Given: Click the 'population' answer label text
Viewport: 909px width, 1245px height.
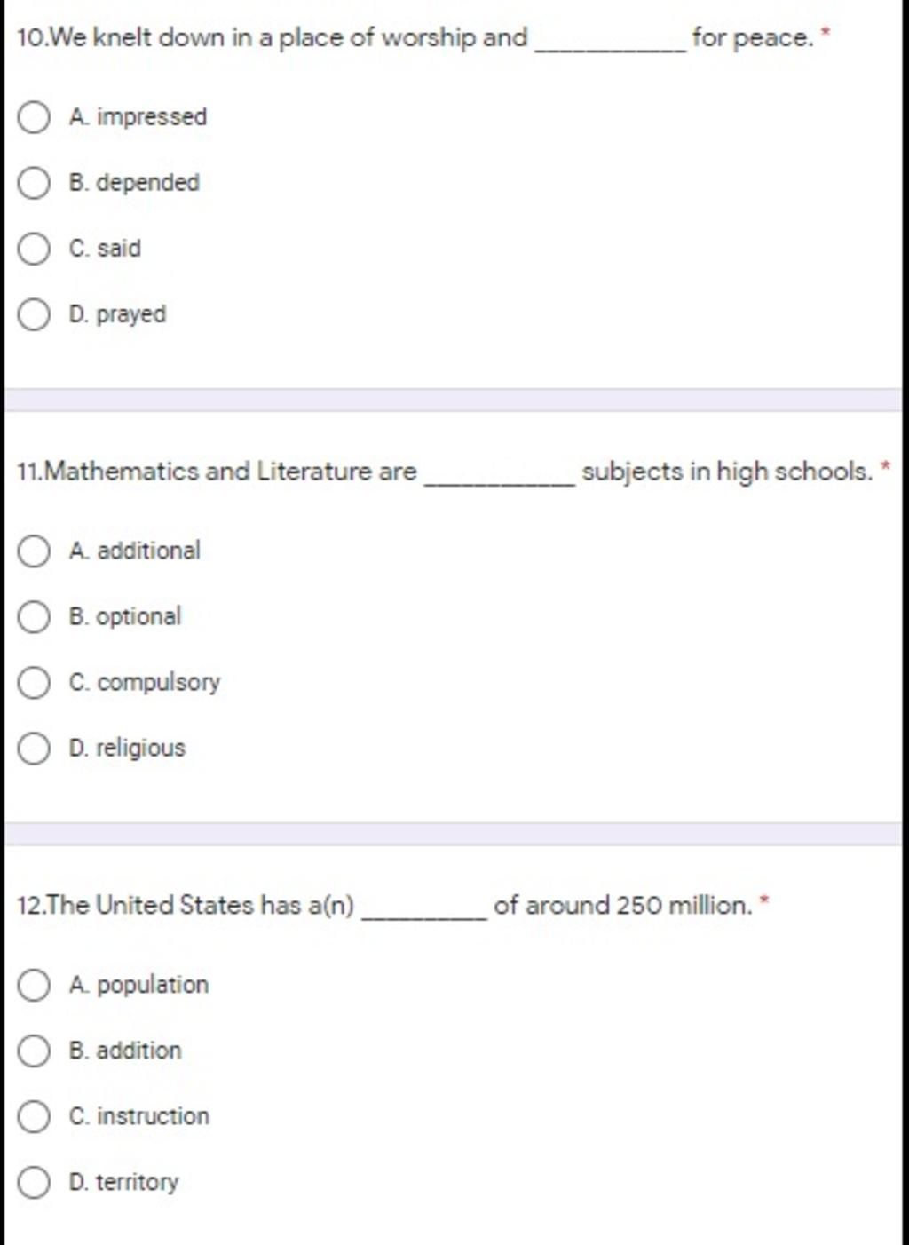Looking at the screenshot, I should tap(153, 986).
